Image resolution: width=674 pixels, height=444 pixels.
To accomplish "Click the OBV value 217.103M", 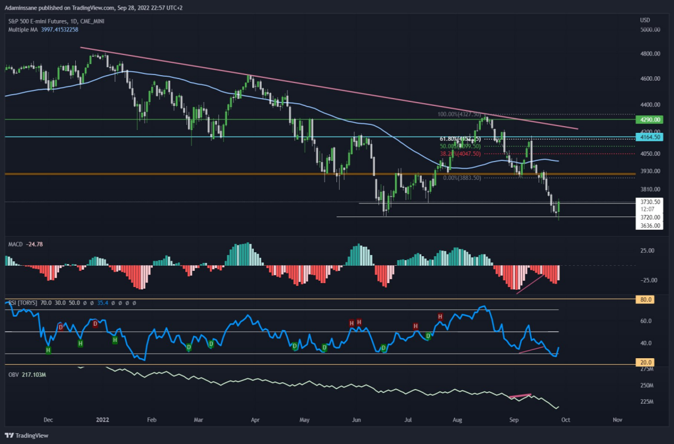I will point(34,373).
